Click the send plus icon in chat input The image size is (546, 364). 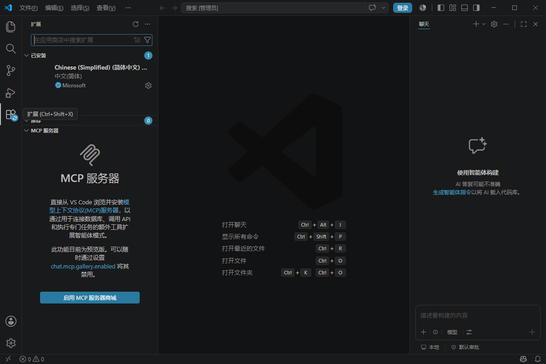tap(532, 332)
